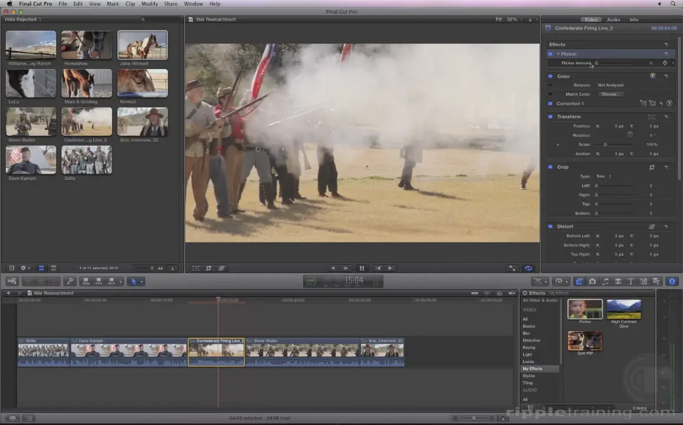Open the Modify menu
The image size is (683, 425).
tap(149, 4)
